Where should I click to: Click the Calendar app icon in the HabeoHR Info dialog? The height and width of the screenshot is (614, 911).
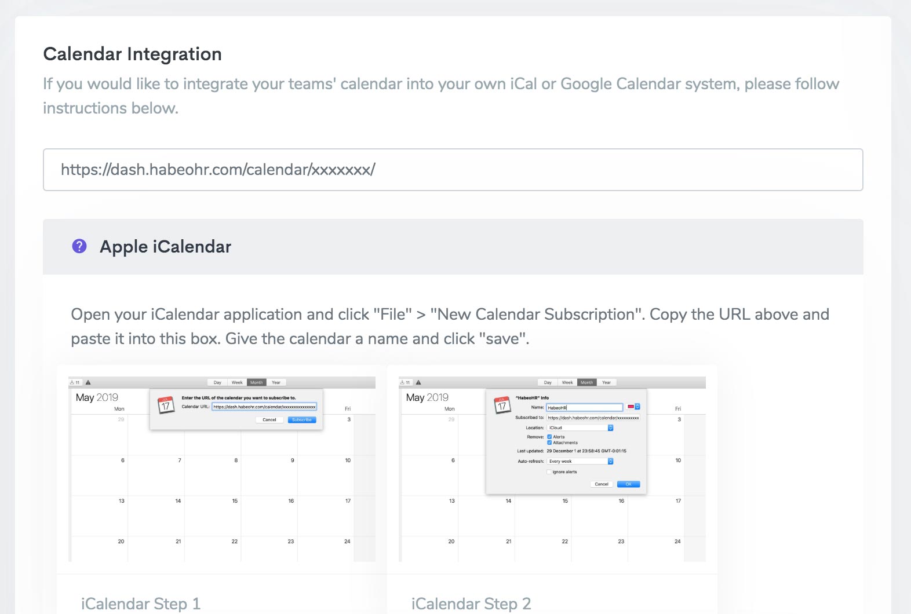[502, 405]
